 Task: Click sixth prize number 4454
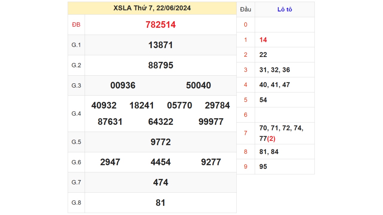pyautogui.click(x=161, y=162)
